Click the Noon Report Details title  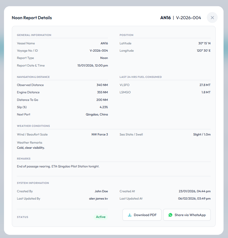click(32, 18)
